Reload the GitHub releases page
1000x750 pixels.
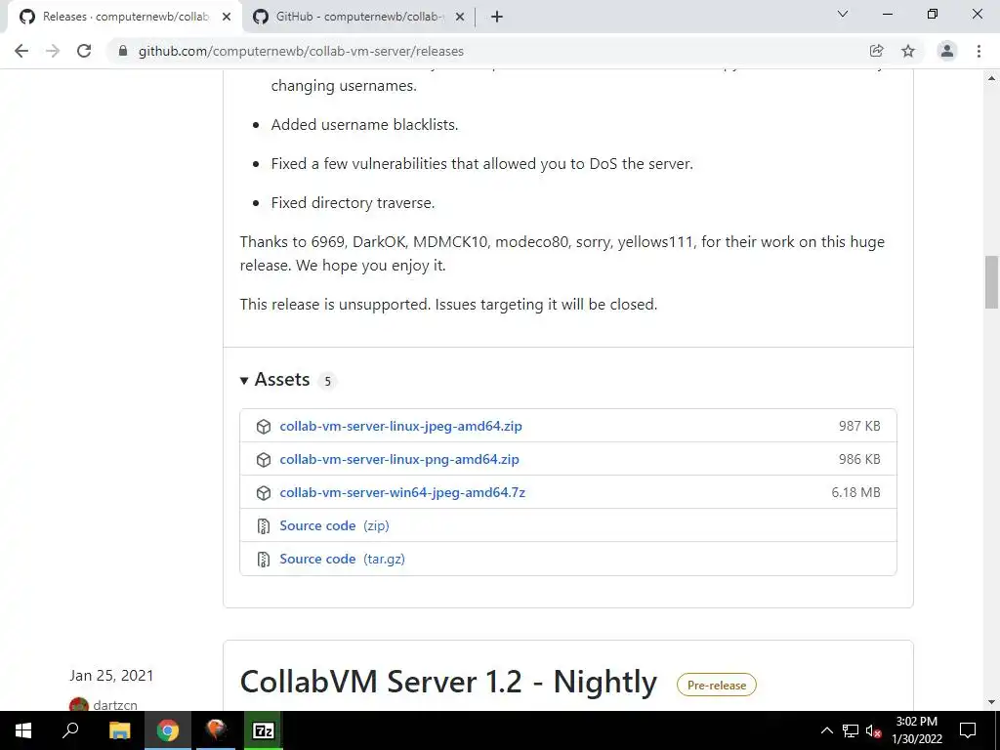(84, 51)
